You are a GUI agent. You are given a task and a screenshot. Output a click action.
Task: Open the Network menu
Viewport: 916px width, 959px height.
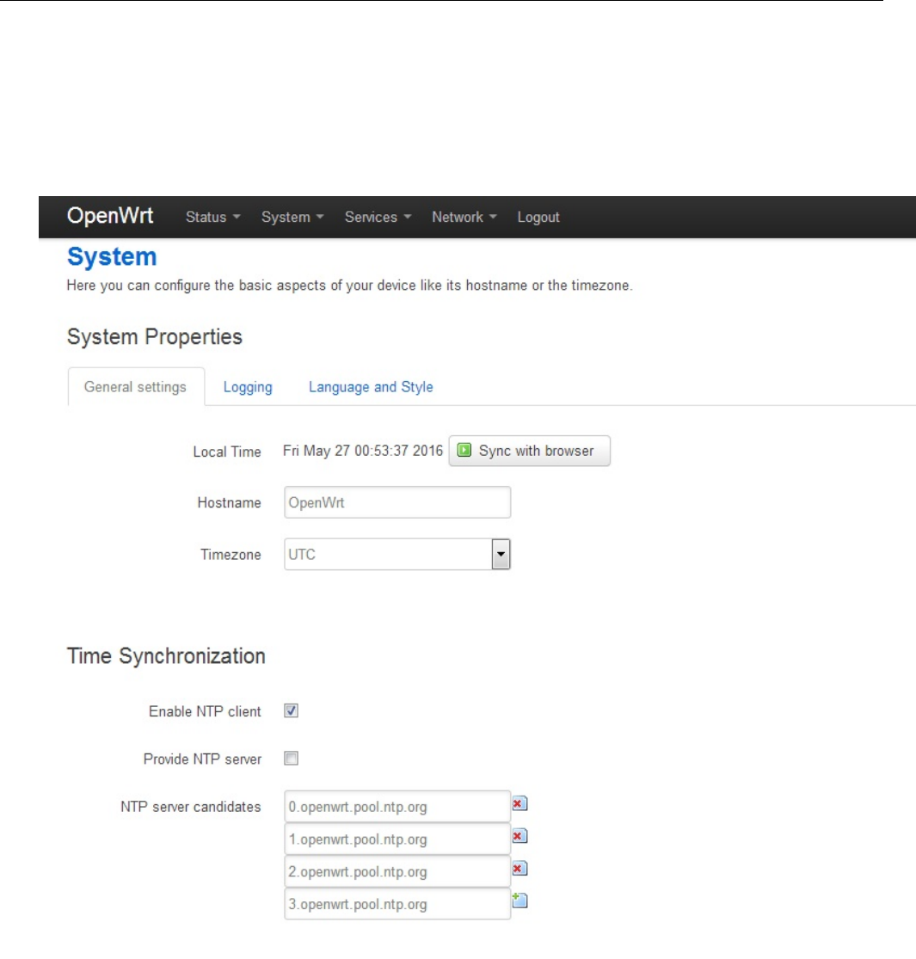pos(464,217)
